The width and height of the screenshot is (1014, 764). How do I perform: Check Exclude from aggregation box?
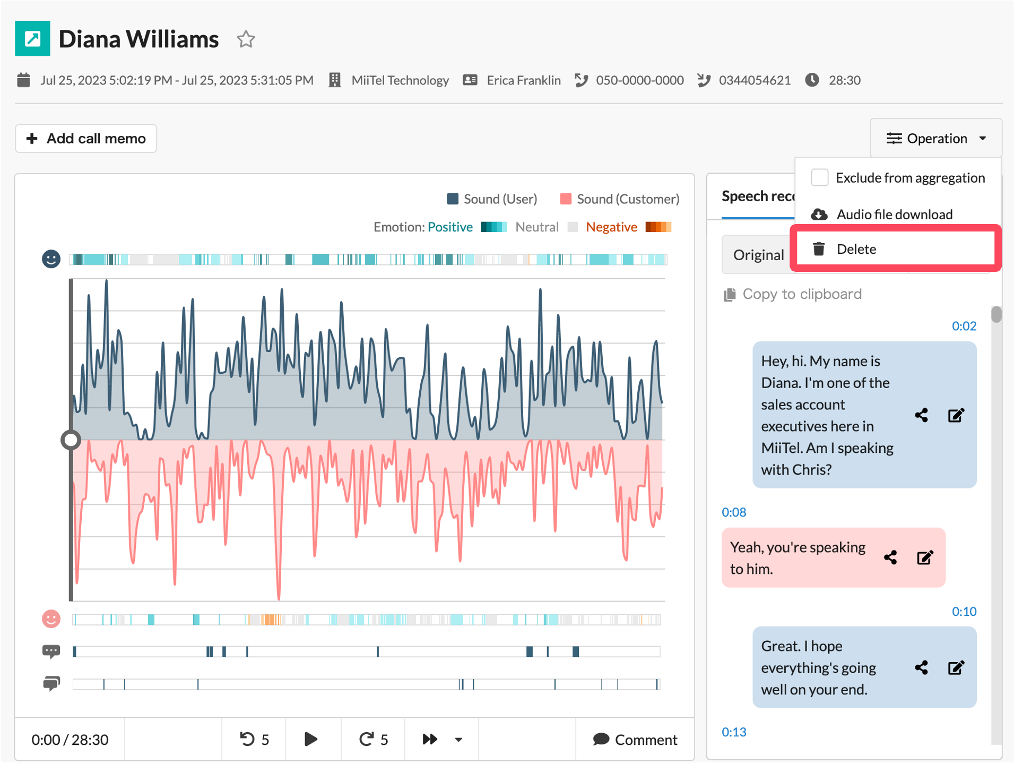(820, 178)
